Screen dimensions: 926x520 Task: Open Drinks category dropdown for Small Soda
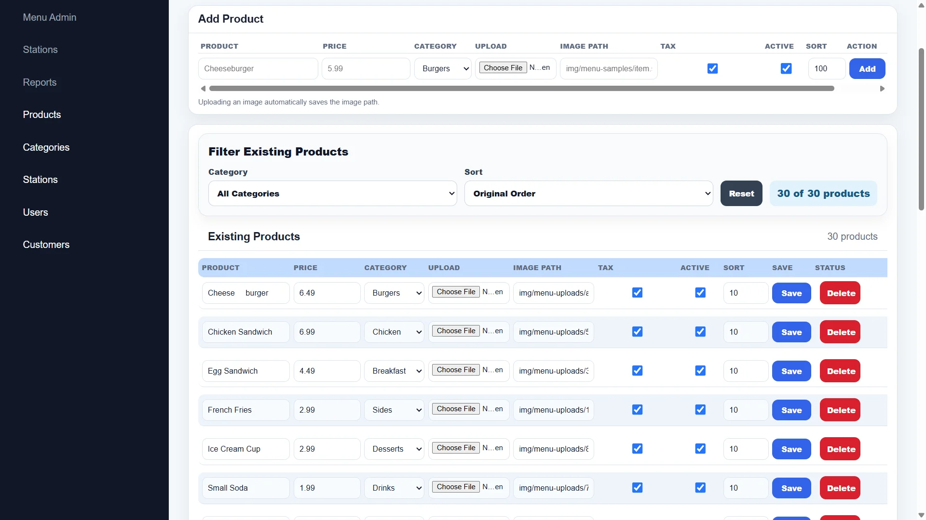pos(394,488)
